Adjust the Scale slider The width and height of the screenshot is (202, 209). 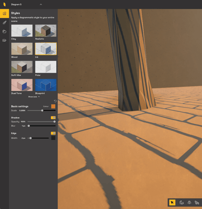tap(42, 110)
